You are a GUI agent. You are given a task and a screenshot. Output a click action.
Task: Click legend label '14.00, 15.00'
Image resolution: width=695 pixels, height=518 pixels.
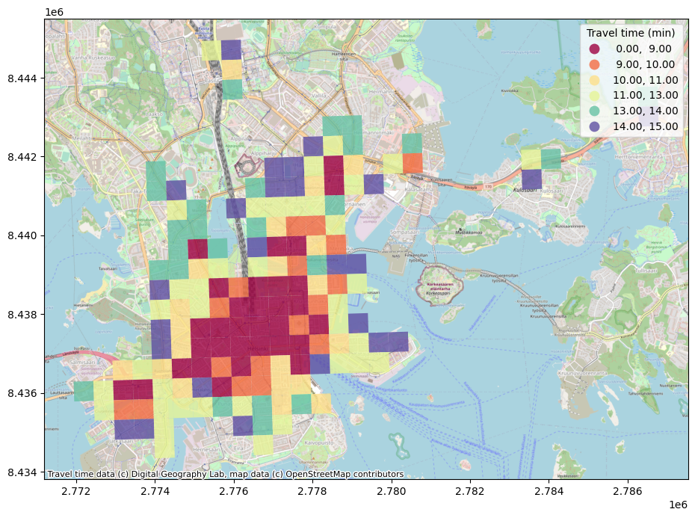click(x=646, y=126)
